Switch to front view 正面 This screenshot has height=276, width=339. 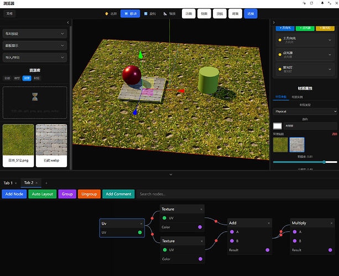point(189,14)
